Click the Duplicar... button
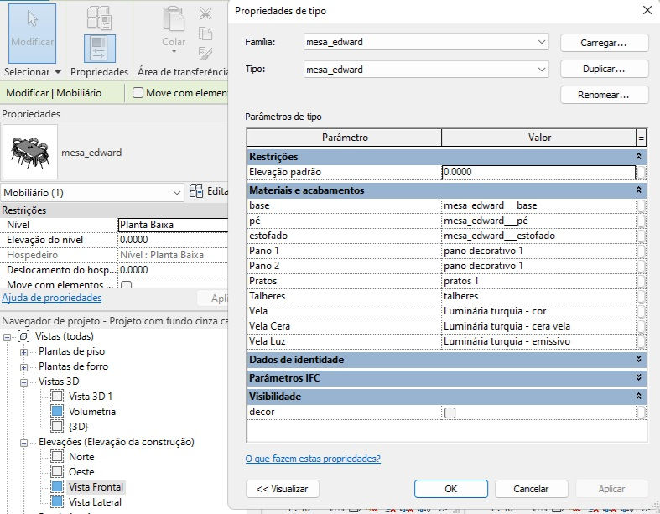Viewport: 660px width, 514px height. (604, 69)
